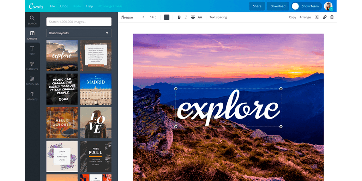
Task: Open the Norican font dropdown
Action: click(x=133, y=17)
